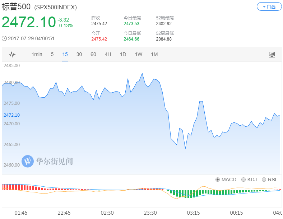Click the 标普500 index title
The image size is (283, 219).
coord(16,7)
